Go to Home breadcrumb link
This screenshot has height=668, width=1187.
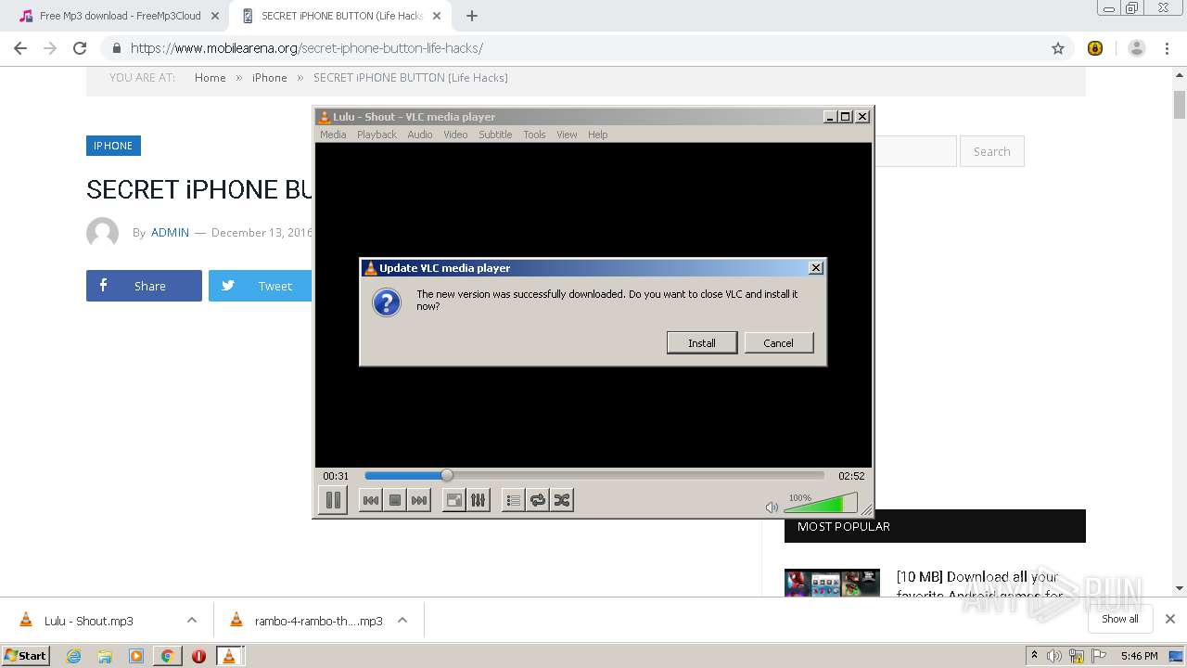click(x=211, y=78)
